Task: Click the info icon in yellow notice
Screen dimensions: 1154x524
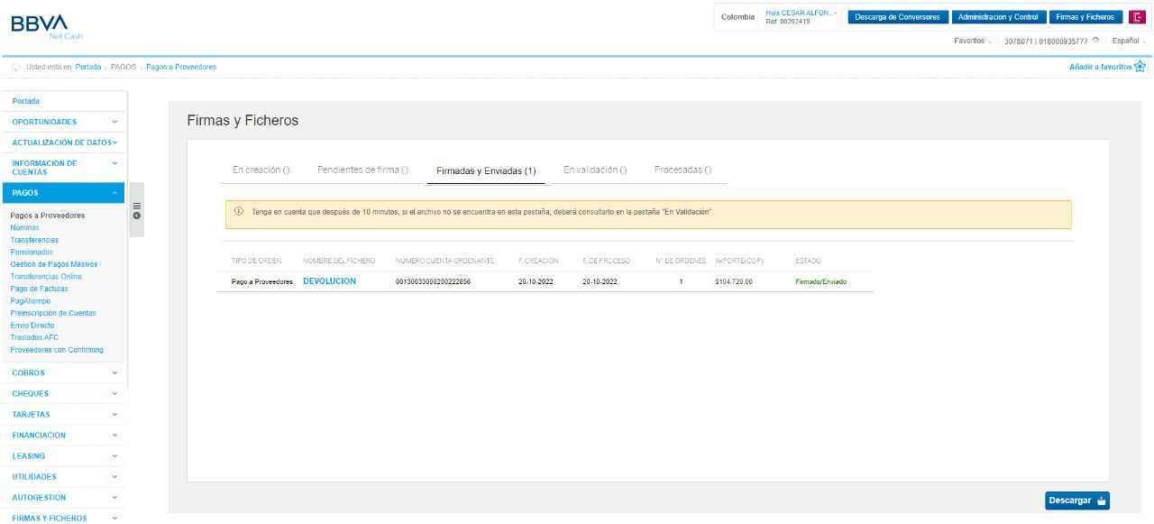Action: tap(239, 212)
